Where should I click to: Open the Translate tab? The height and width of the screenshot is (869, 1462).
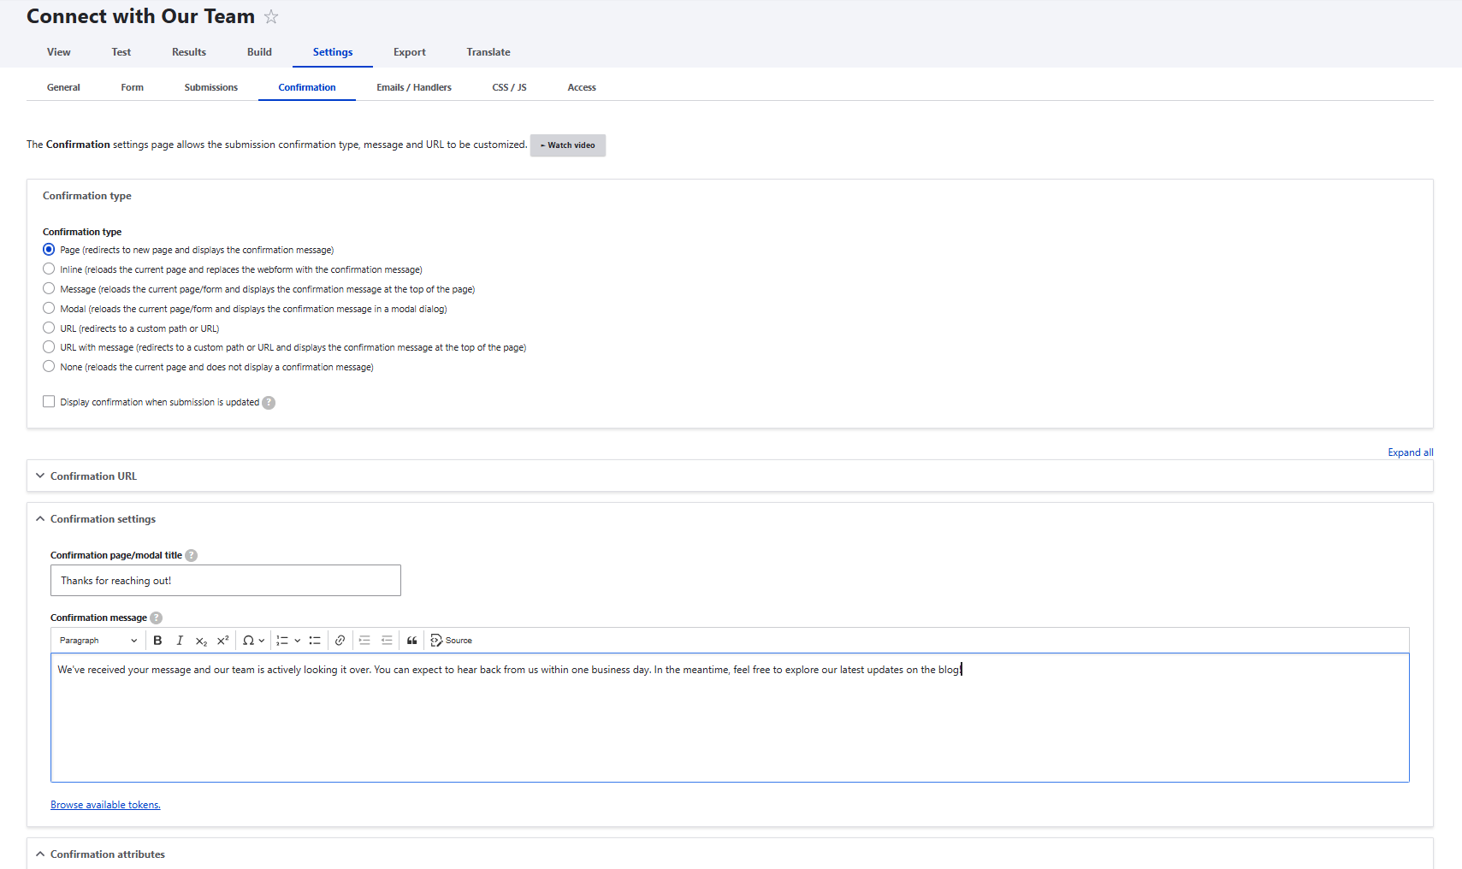point(488,52)
